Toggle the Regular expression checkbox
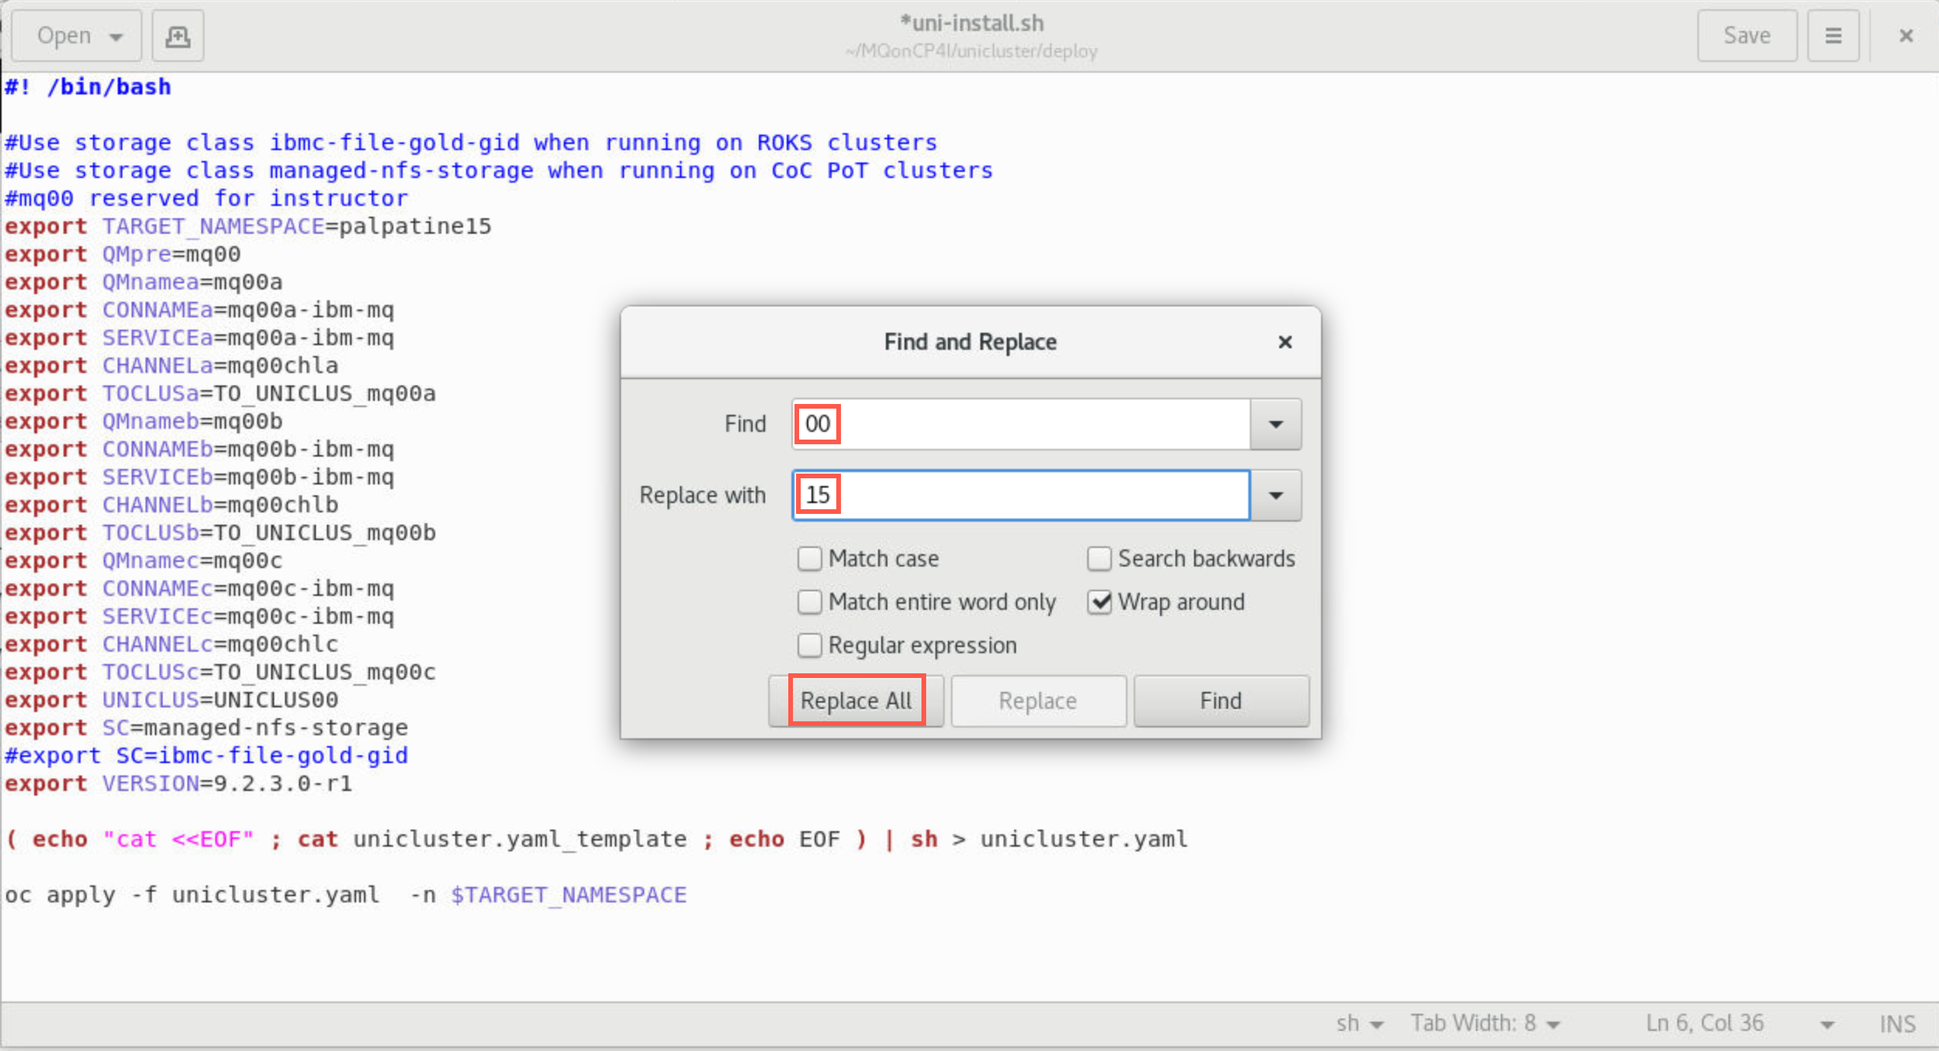Viewport: 1939px width, 1051px height. [x=809, y=645]
